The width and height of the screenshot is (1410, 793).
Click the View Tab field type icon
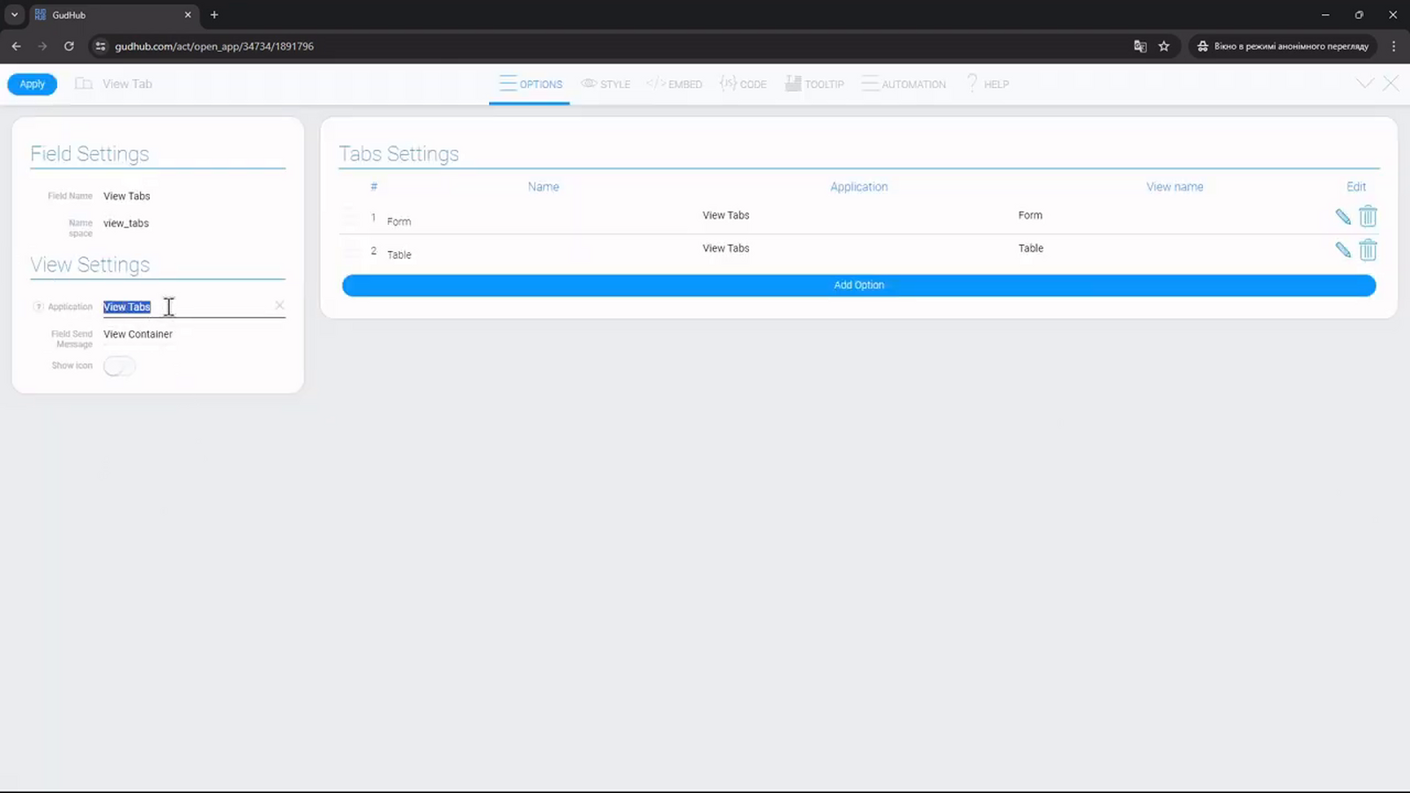(84, 84)
